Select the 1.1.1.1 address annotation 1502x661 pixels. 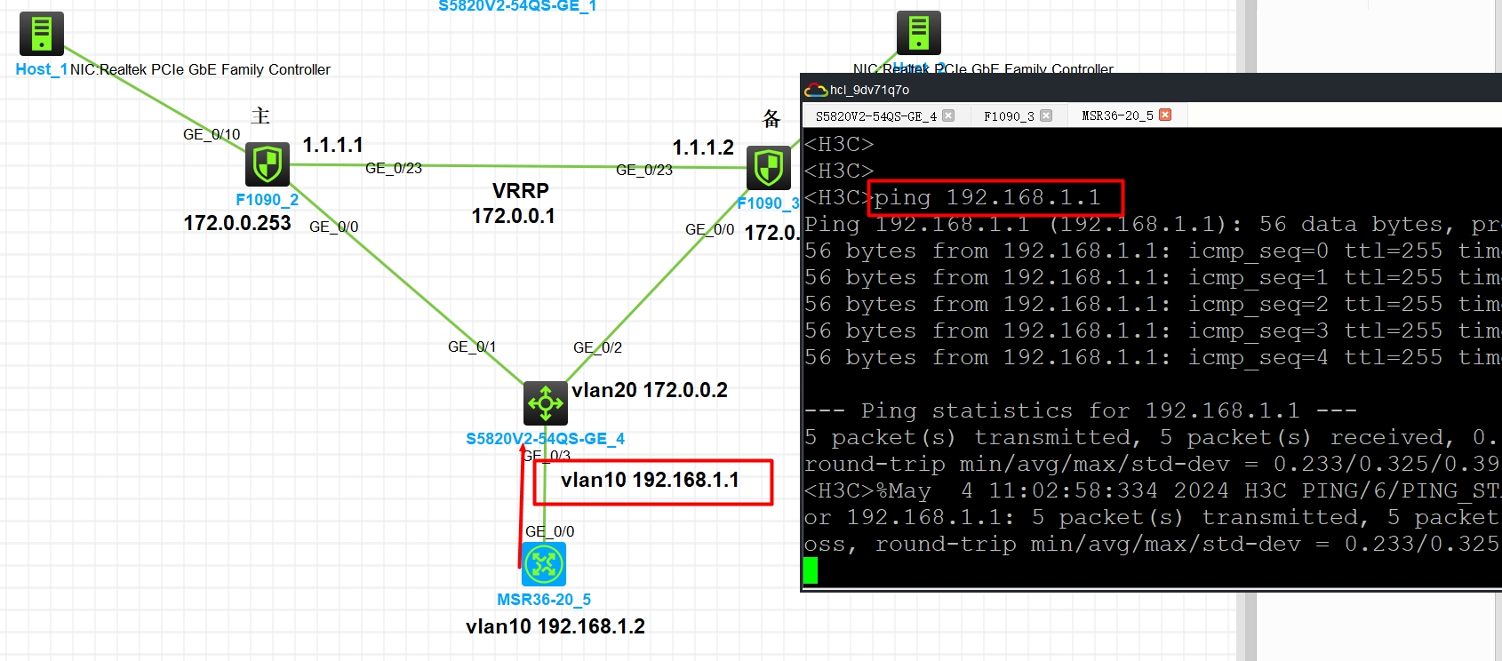coord(332,145)
